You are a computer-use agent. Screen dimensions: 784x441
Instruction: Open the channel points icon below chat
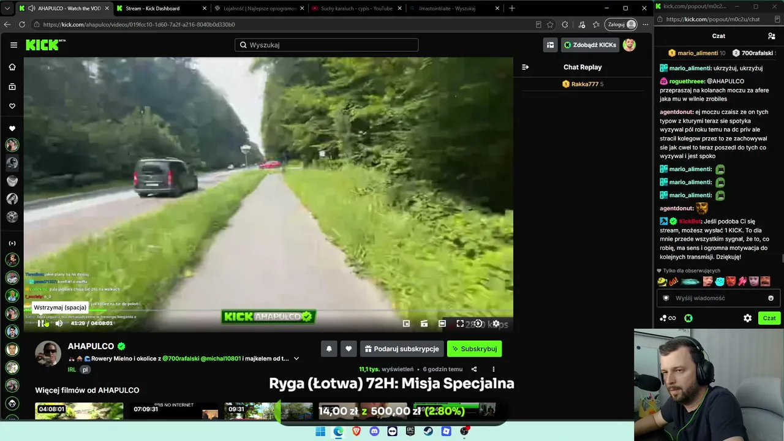pos(668,318)
